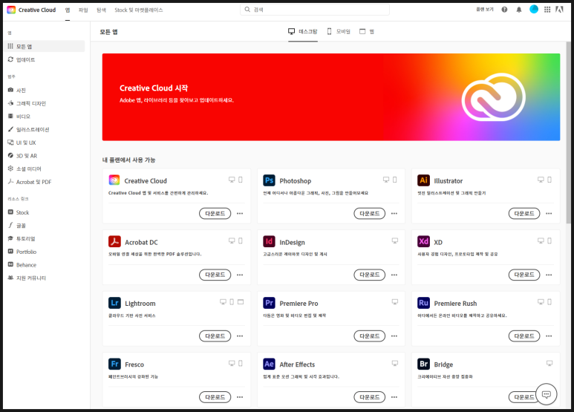Click the Fresco Fr app icon

pyautogui.click(x=114, y=364)
